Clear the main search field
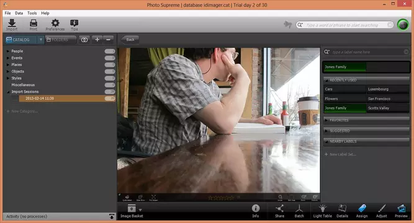The image size is (414, 223). (390, 25)
